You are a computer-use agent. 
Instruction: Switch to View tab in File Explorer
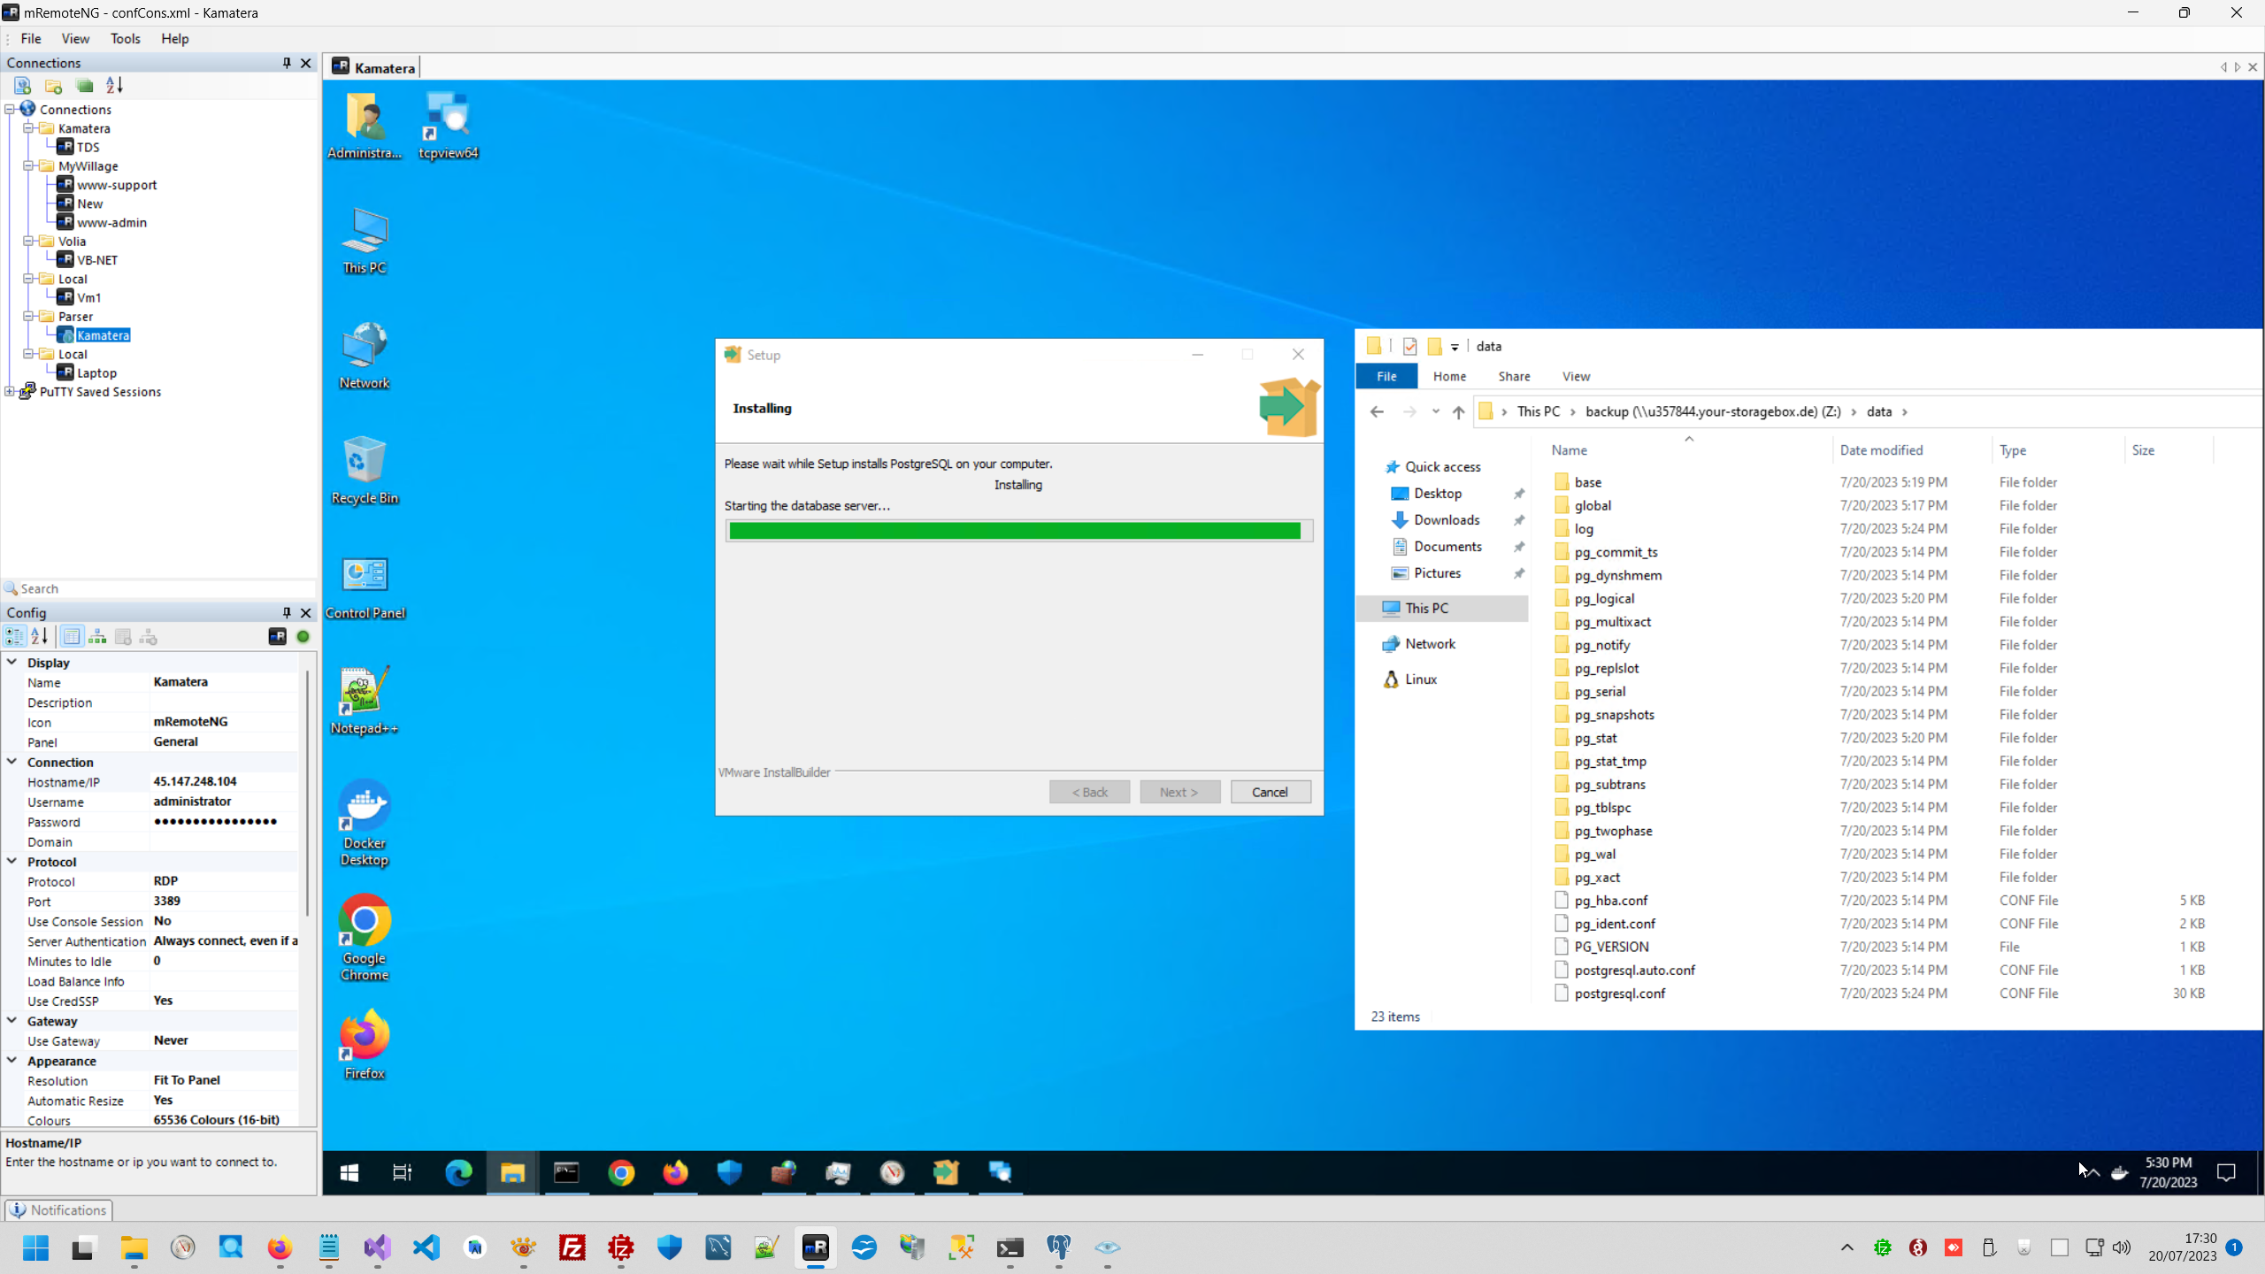tap(1575, 376)
